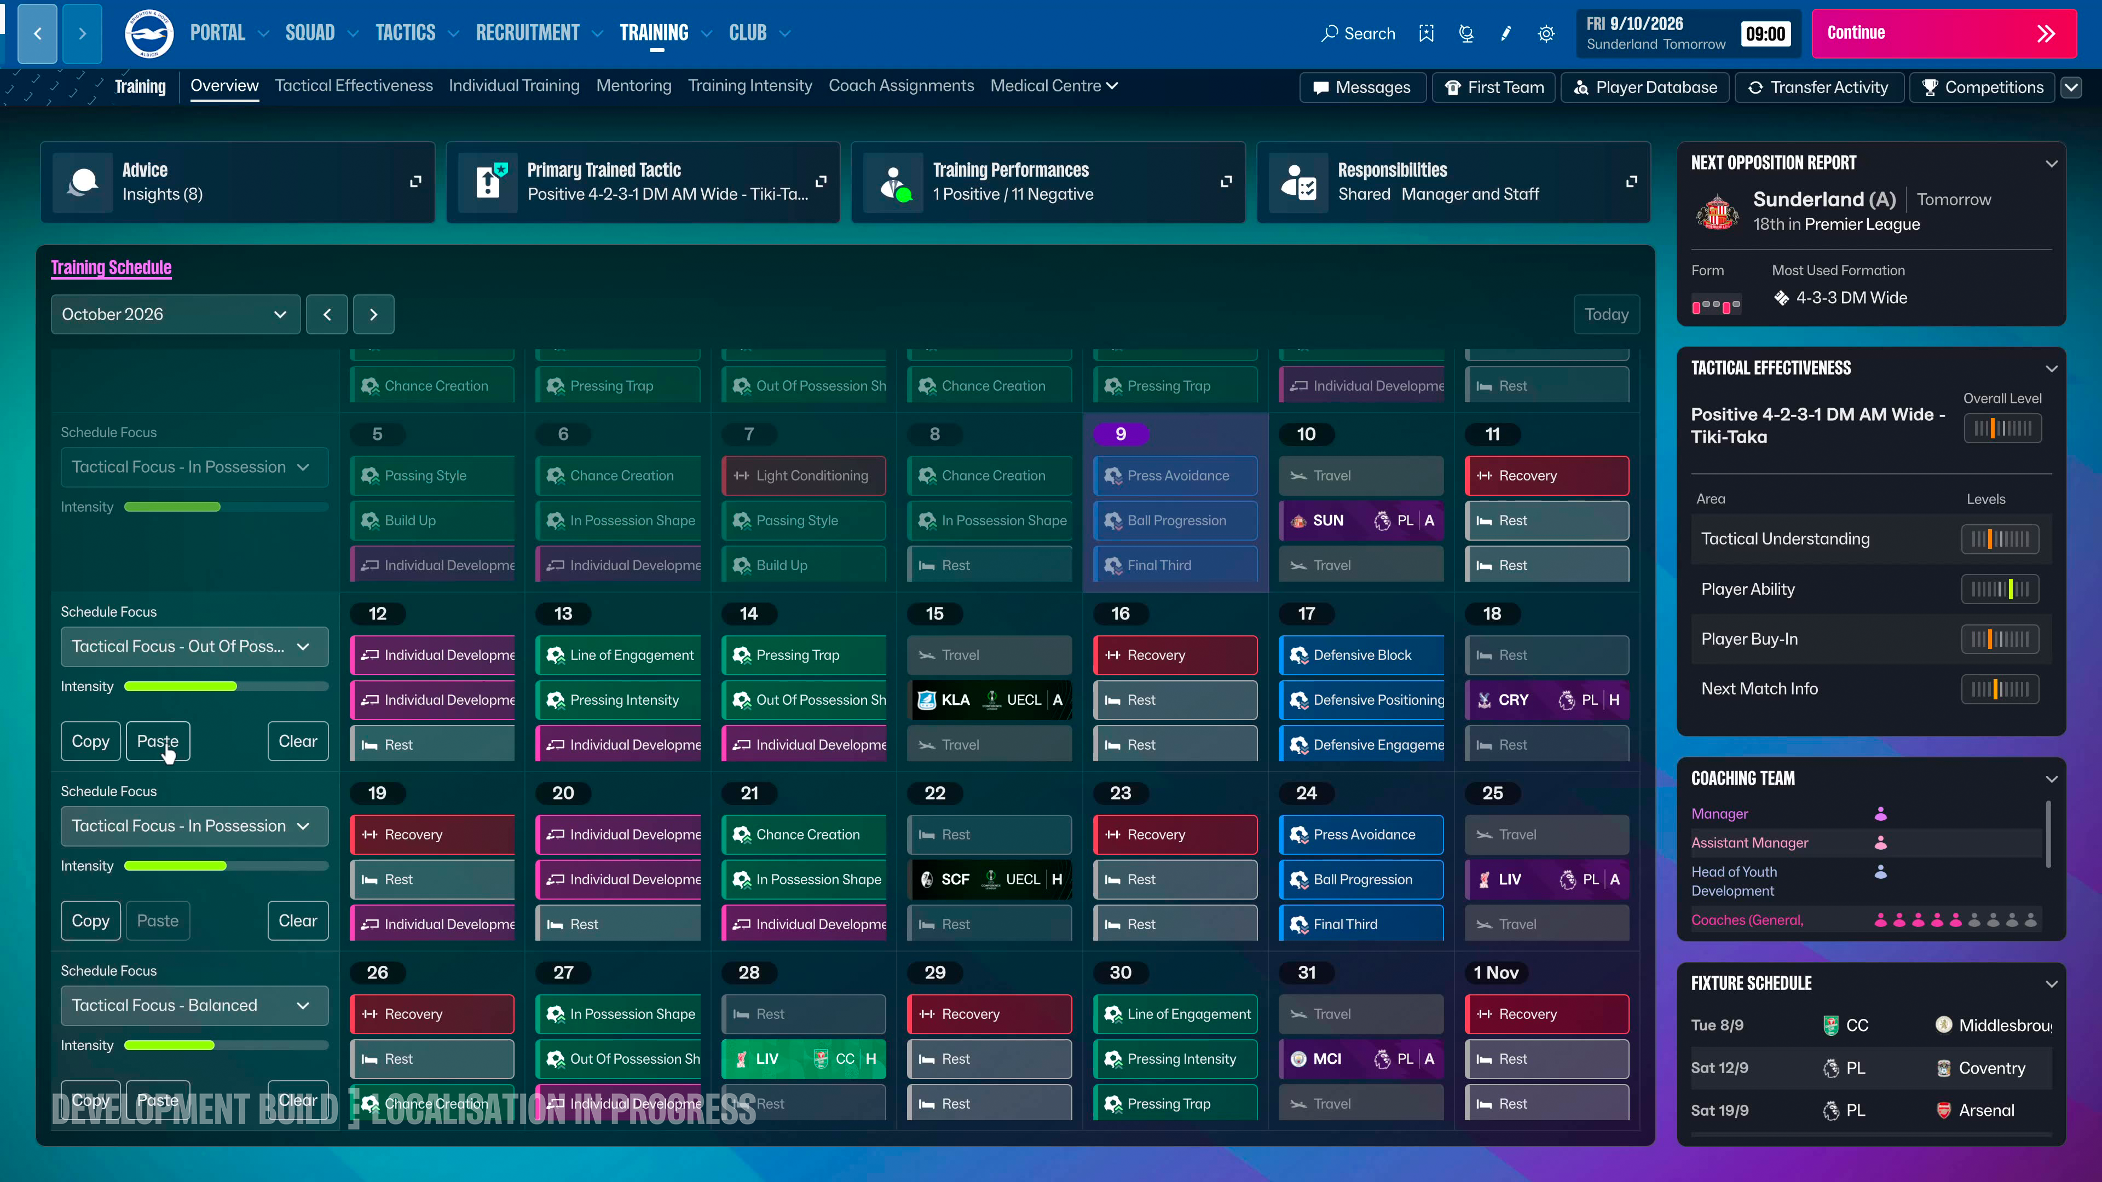Viewport: 2102px width, 1182px height.
Task: Expand the Responsibilities card
Action: pyautogui.click(x=1631, y=181)
